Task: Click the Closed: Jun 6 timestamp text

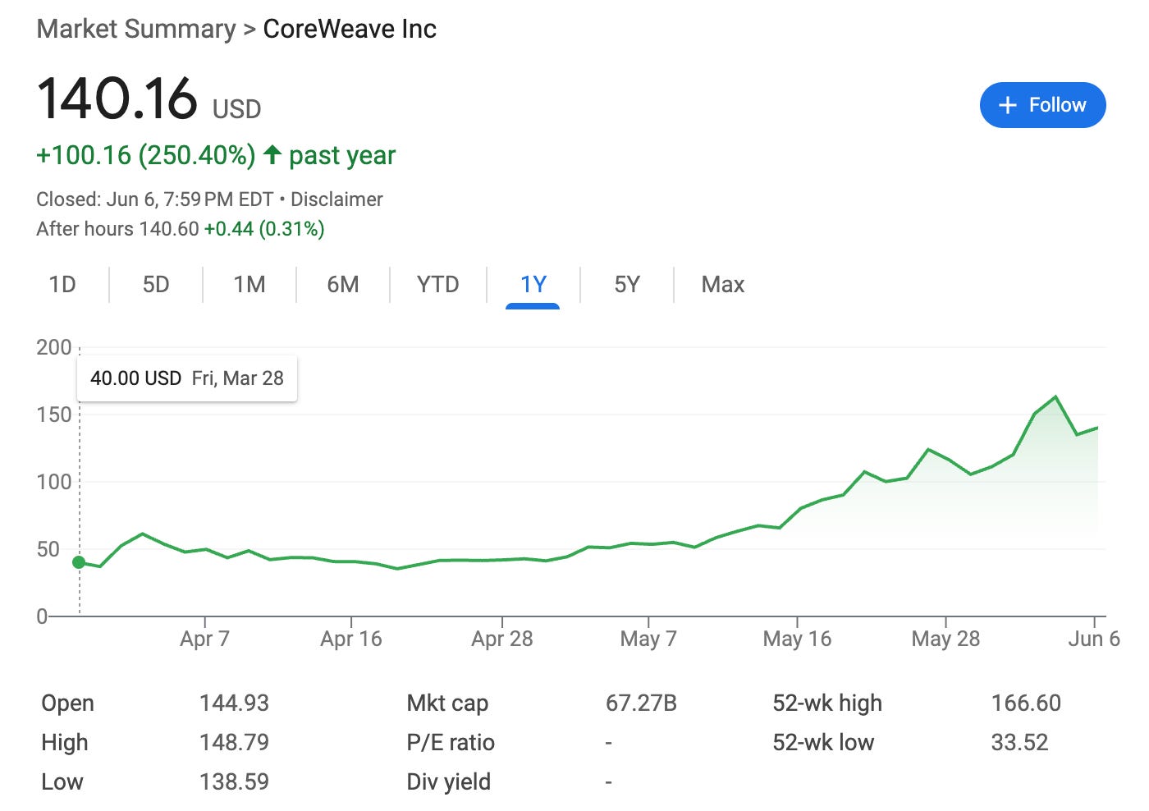Action: pos(154,199)
